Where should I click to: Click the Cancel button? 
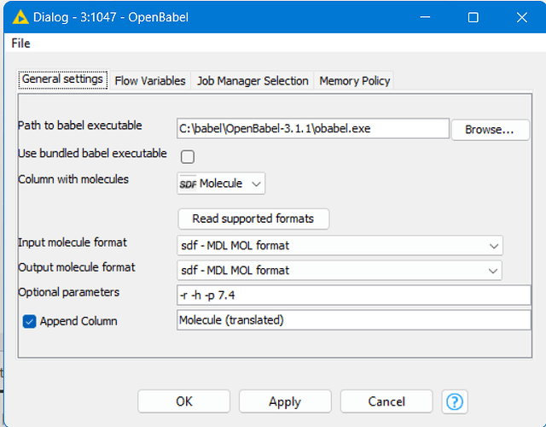pyautogui.click(x=386, y=401)
